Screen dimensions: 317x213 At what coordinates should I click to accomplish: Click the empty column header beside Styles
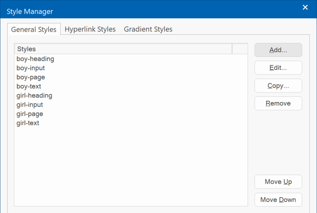[x=240, y=49]
